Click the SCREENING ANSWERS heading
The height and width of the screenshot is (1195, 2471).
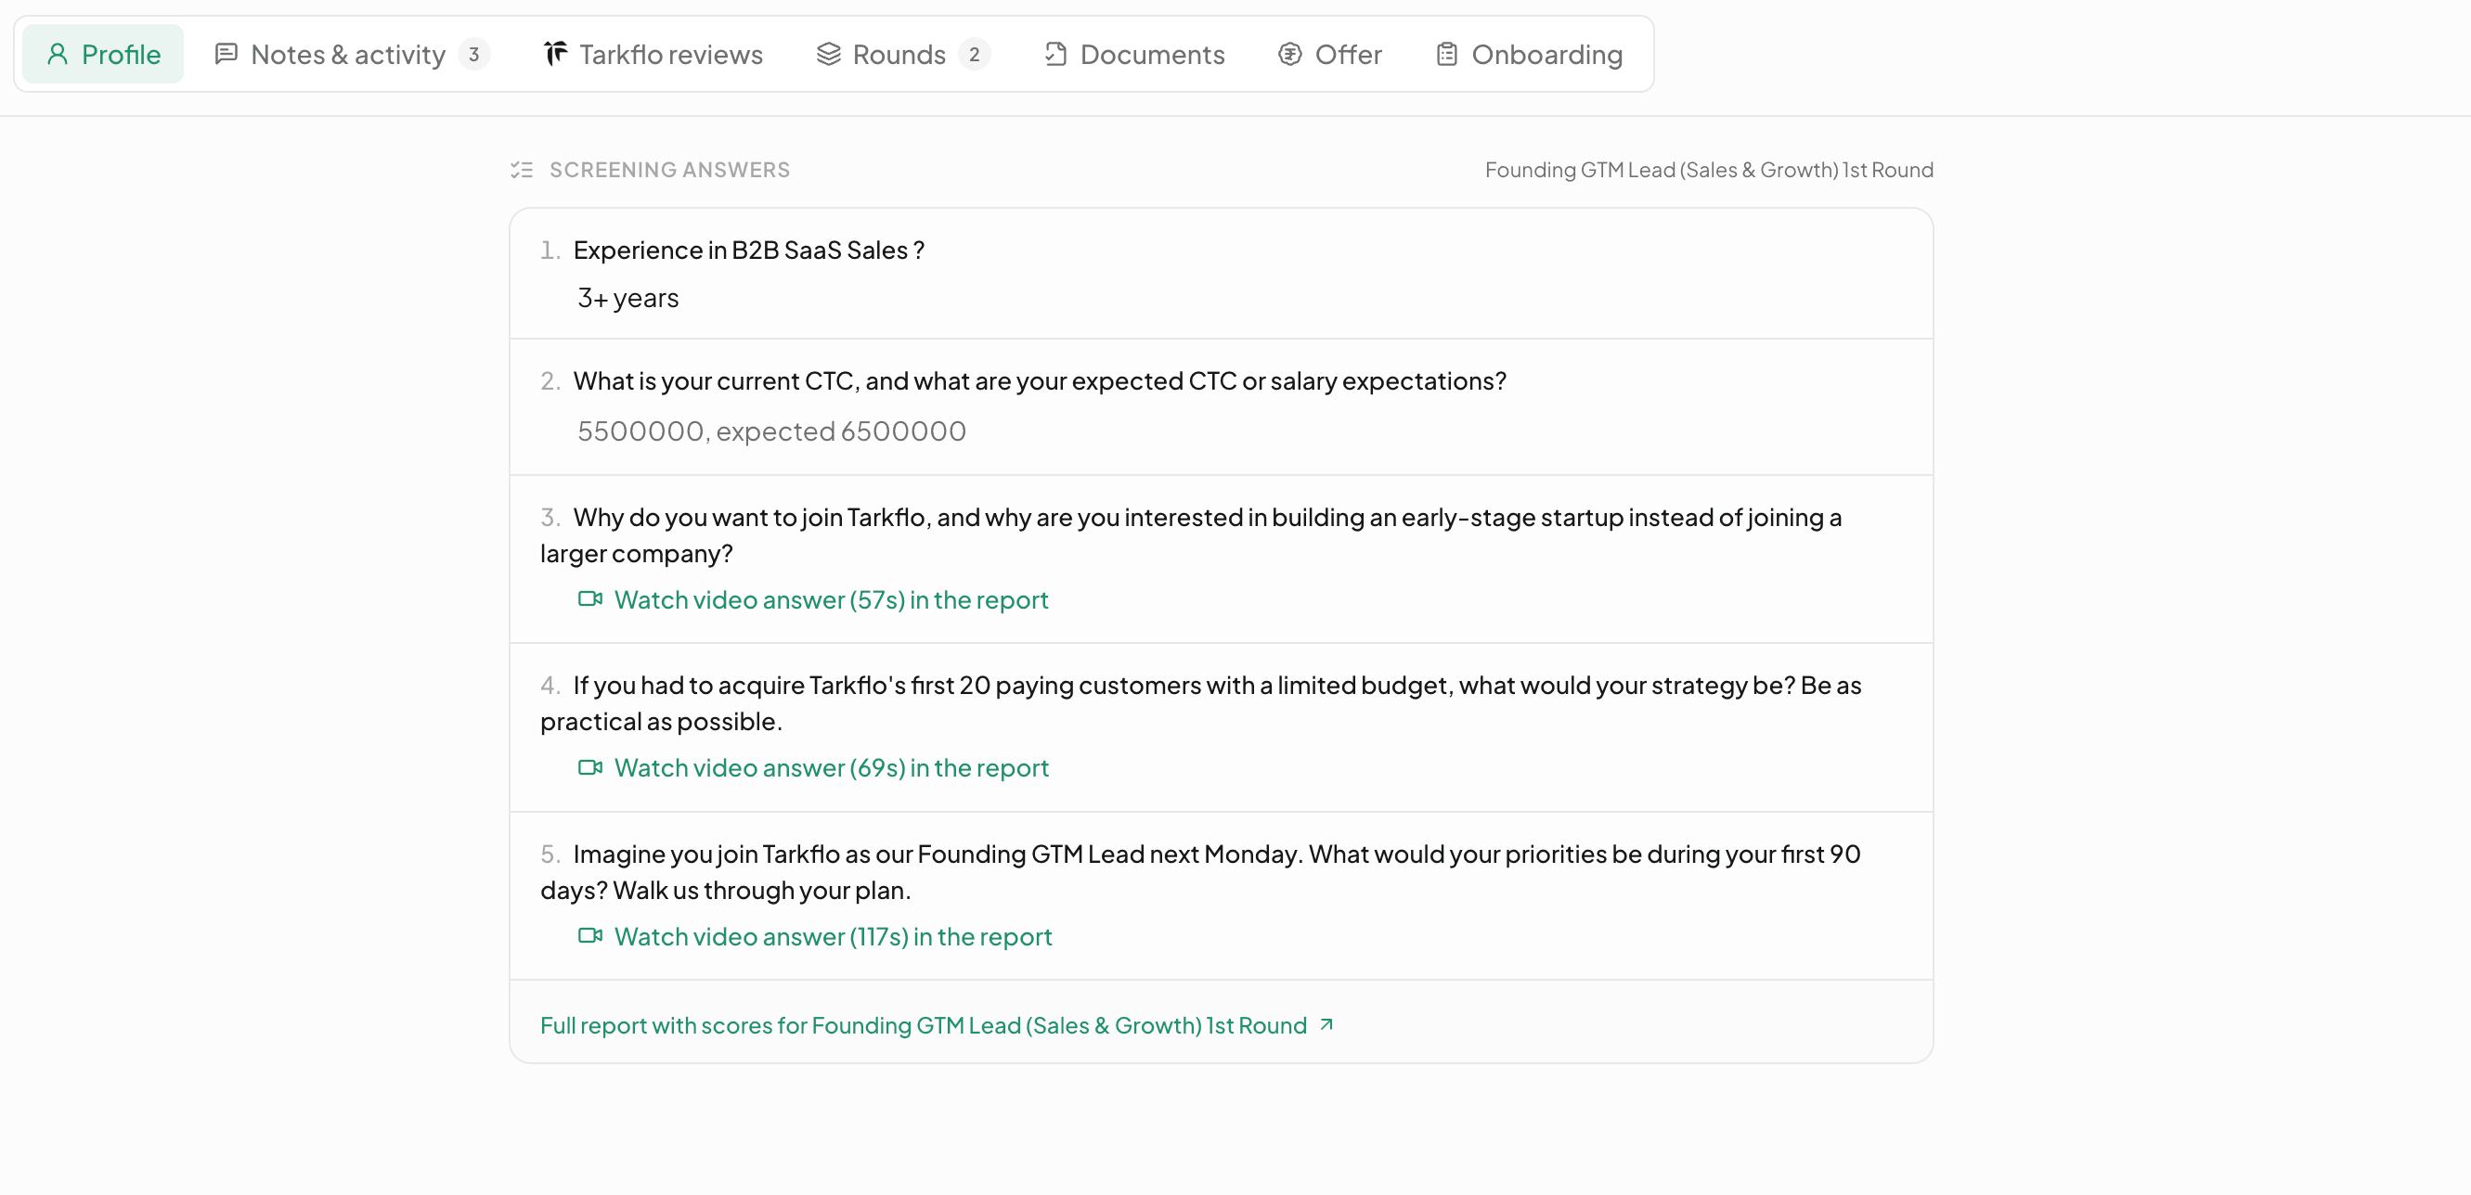pyautogui.click(x=669, y=170)
